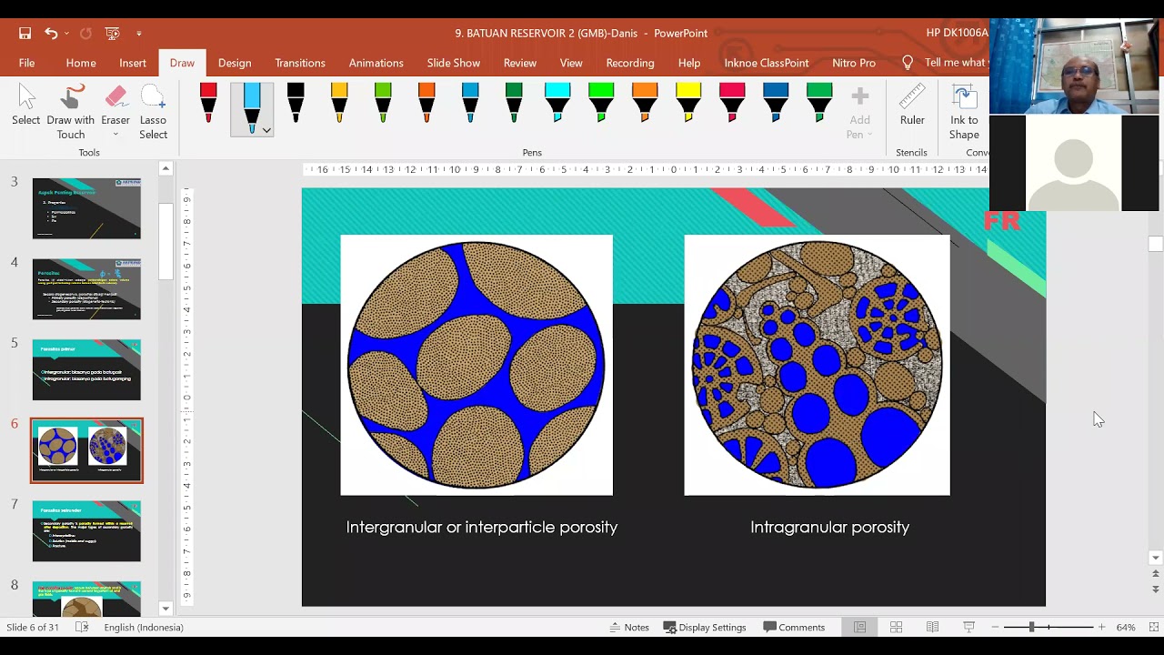Undo the last action
Screen dimensions: 1164x655
click(x=51, y=34)
